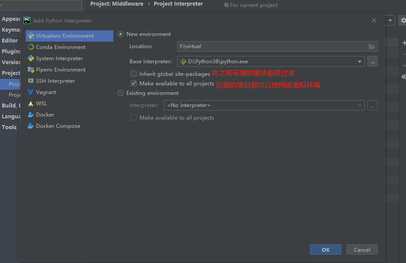Select New environment radio button
Screen dimensions: 406x263
(x=120, y=34)
